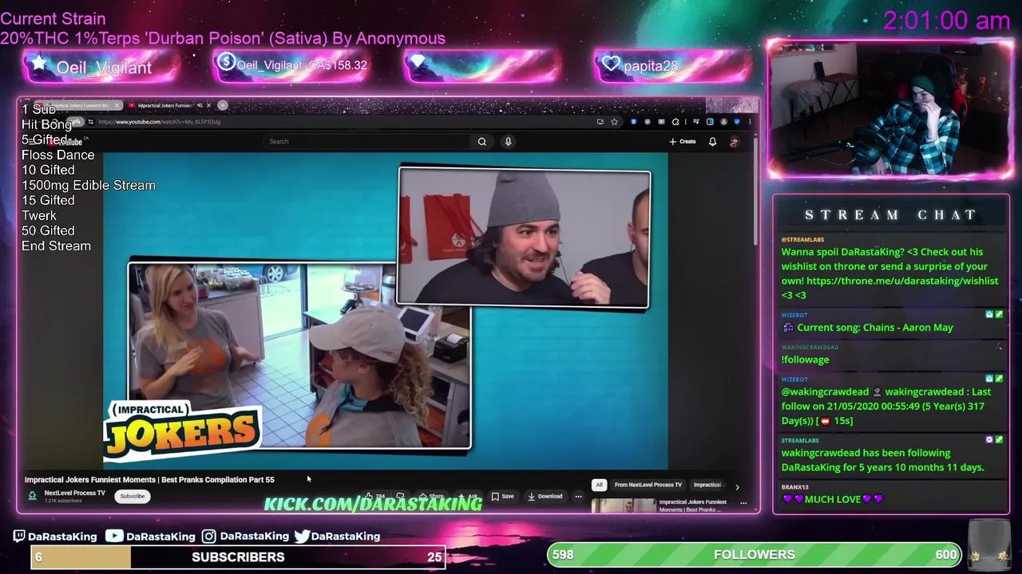Subscribe to NextLevel Process TV
This screenshot has height=574, width=1022.
point(133,496)
